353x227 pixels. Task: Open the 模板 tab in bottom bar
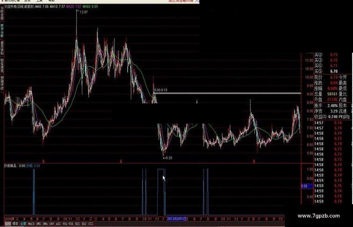click(15, 224)
